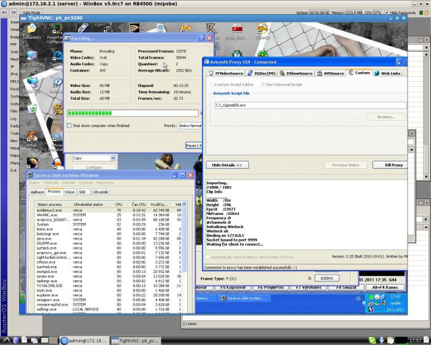Switch to the FFVideoSource tab
Viewport: 431px width, 345px height.
[x=226, y=73]
